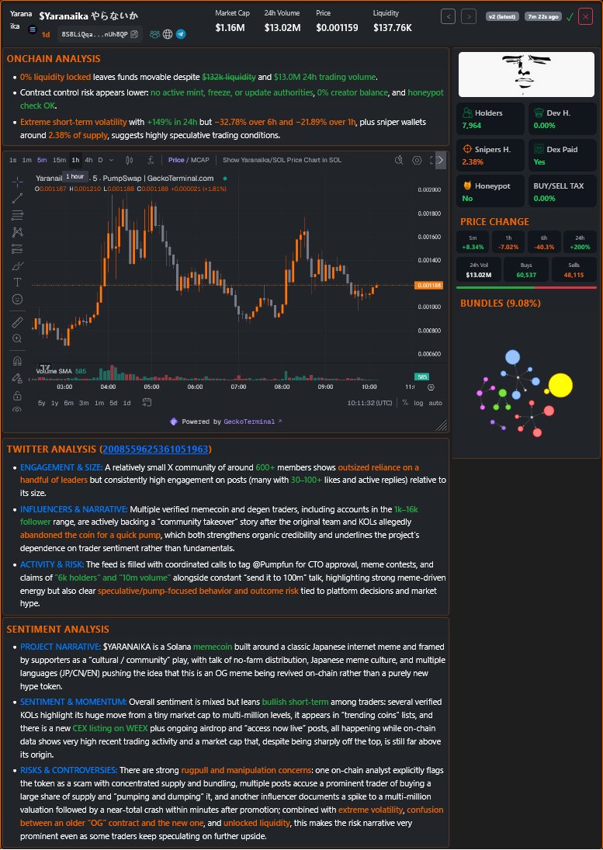Switch chart interval to 1s

12,160
